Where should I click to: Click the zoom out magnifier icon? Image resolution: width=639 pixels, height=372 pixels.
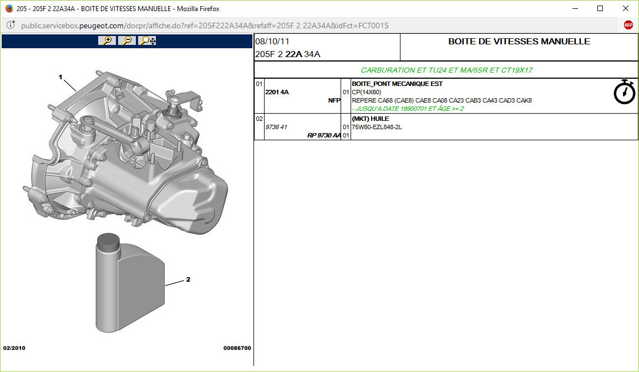click(x=127, y=40)
